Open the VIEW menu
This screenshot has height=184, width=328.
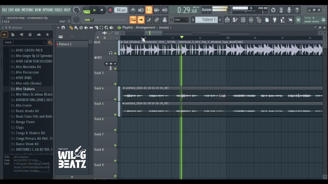[x=38, y=10]
